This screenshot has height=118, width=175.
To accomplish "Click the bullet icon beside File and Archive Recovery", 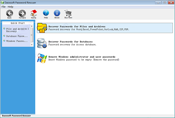I will click(x=4, y=29).
